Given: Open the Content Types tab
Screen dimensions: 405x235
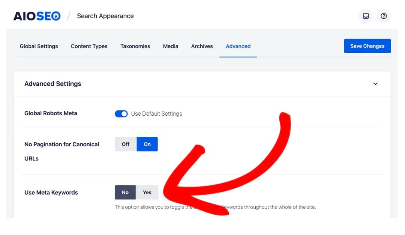Looking at the screenshot, I should pos(89,46).
